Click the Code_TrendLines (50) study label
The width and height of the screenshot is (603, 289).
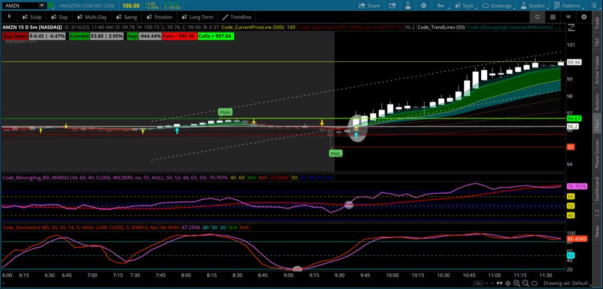pyautogui.click(x=441, y=27)
